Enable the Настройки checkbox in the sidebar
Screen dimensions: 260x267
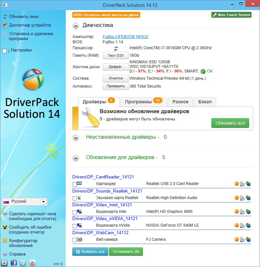5,51
